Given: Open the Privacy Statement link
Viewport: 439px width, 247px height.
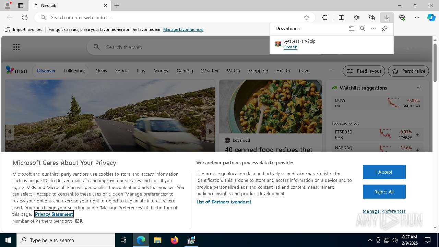Looking at the screenshot, I should pos(54,214).
